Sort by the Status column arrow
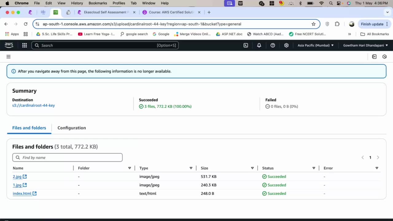Image resolution: width=393 pixels, height=221 pixels. click(314, 168)
